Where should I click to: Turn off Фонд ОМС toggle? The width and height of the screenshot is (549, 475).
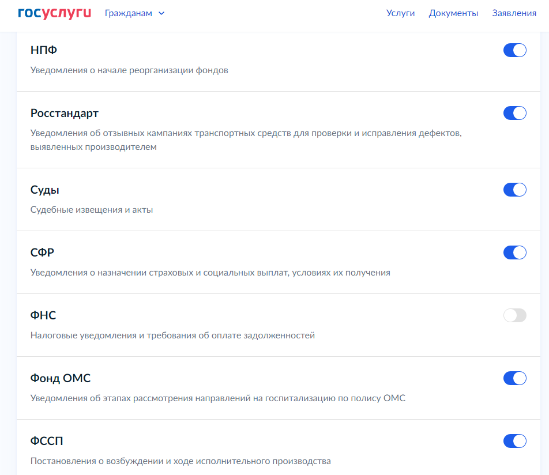pyautogui.click(x=514, y=378)
